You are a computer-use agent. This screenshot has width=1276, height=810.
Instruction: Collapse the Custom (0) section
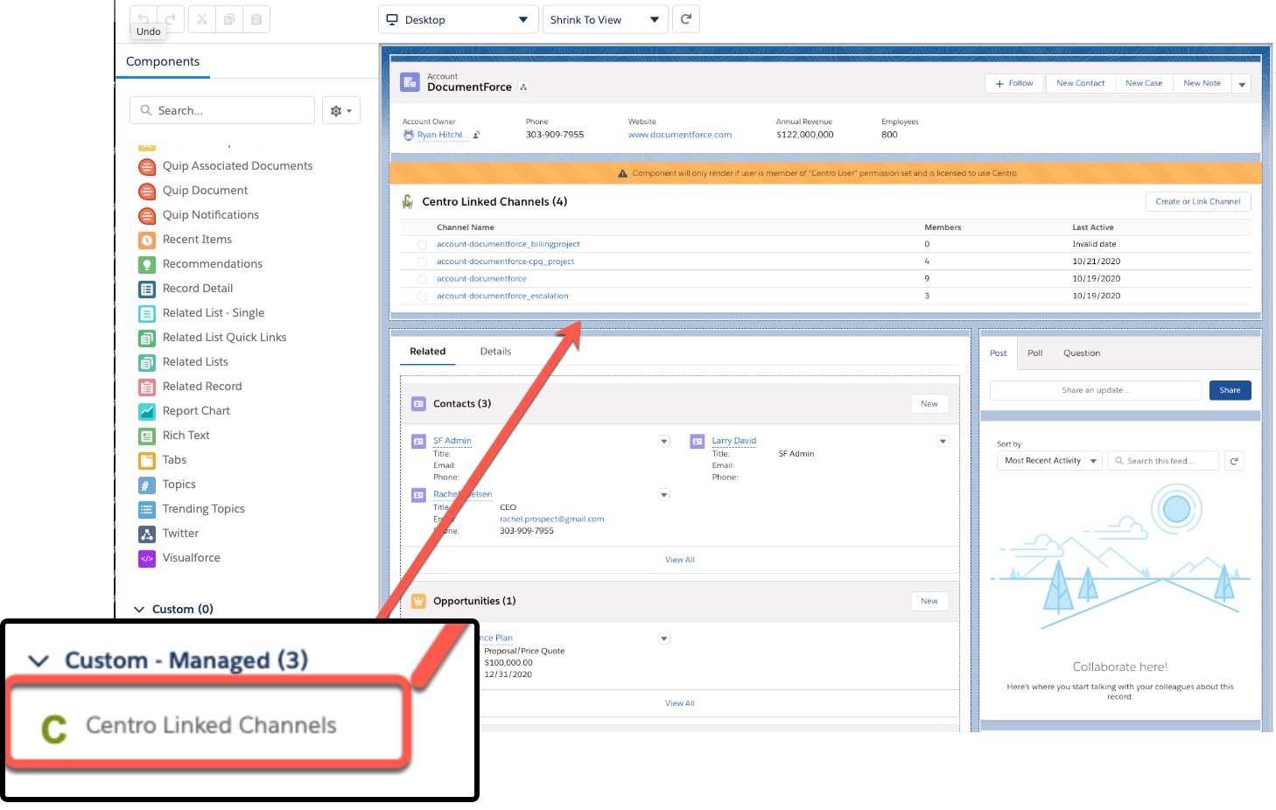(138, 610)
